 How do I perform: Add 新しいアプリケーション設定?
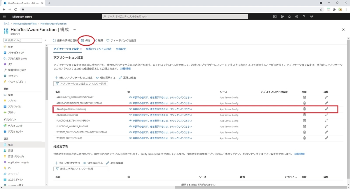click(73, 78)
